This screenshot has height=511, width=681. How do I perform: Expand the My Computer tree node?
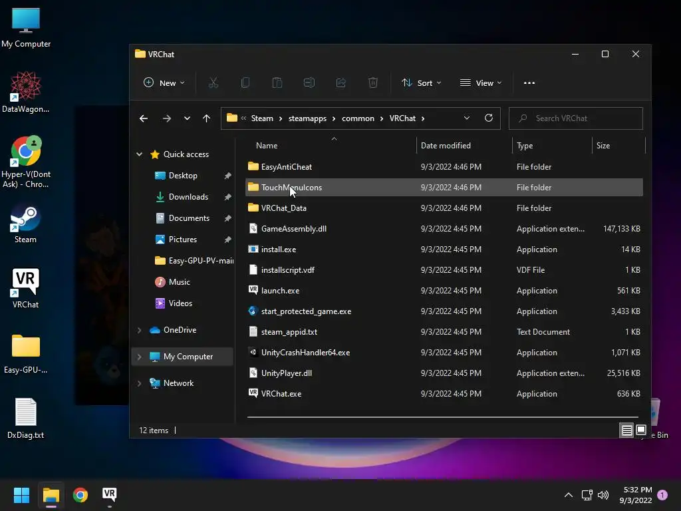point(140,357)
